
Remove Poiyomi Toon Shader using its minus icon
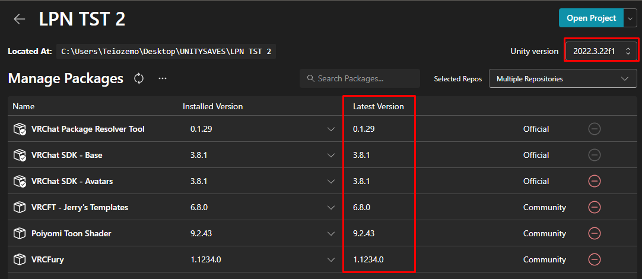click(594, 233)
